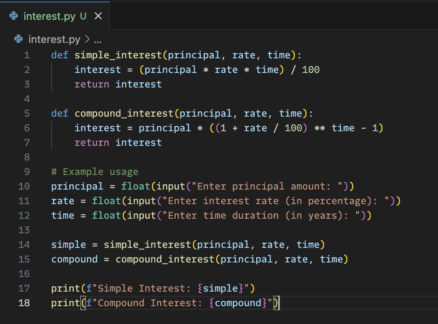Close the interest.py tab
This screenshot has height=324, width=438.
(x=98, y=16)
